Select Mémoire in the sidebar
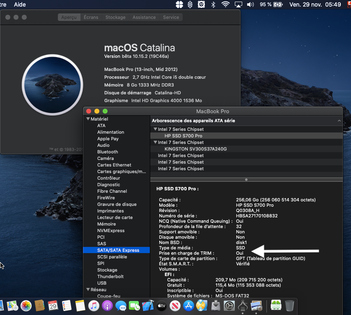351x315 pixels. point(107,224)
